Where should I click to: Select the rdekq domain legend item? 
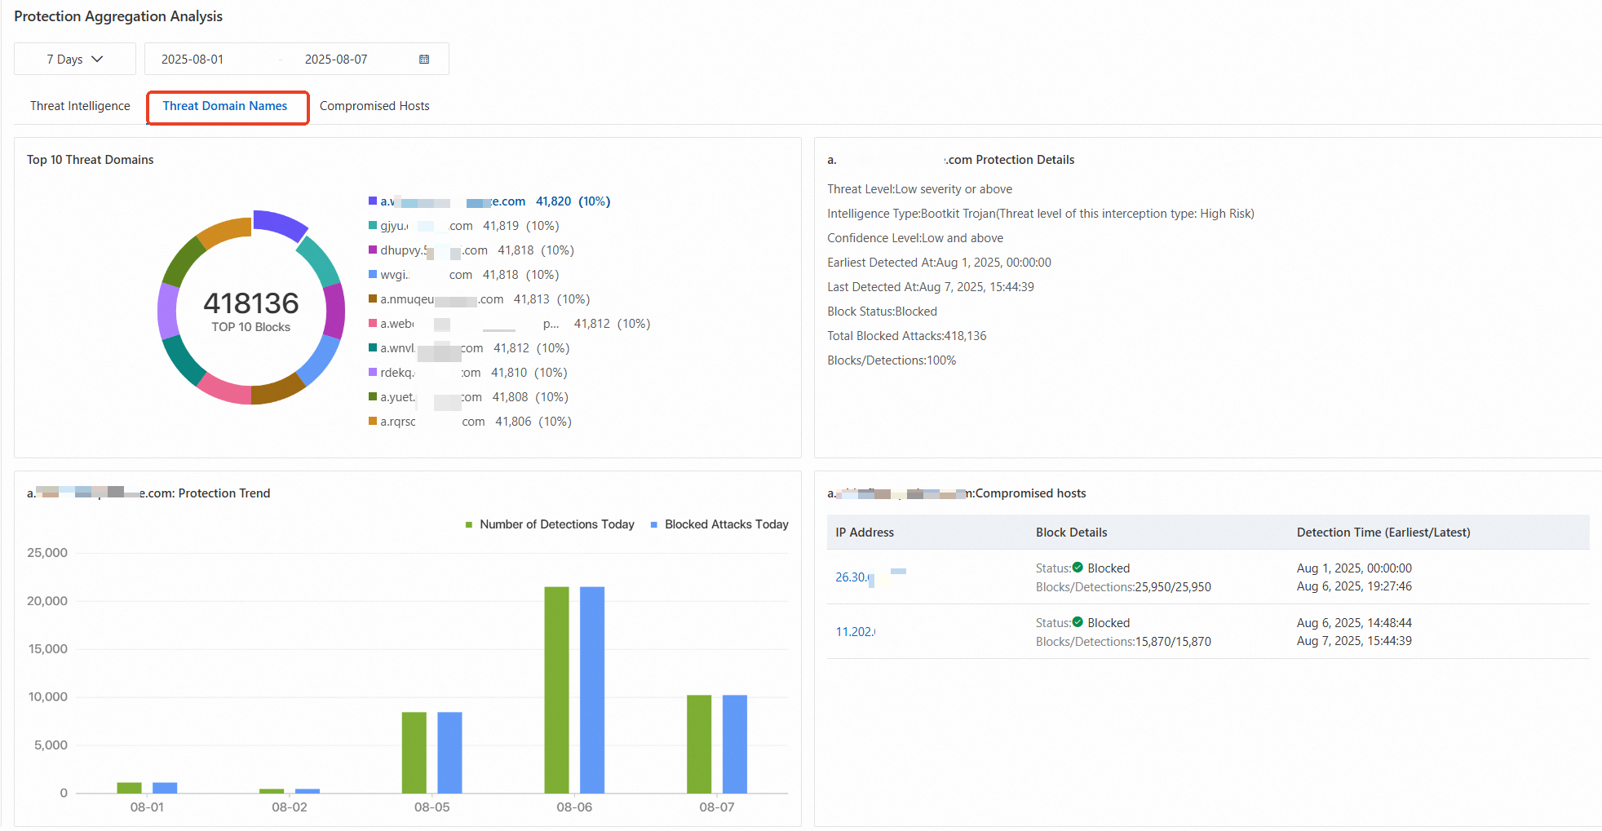467,373
